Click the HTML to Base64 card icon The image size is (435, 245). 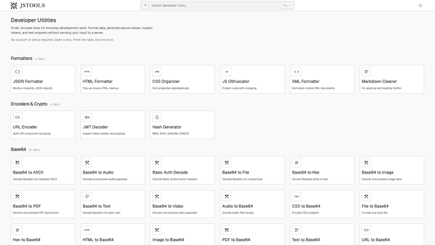tap(87, 230)
